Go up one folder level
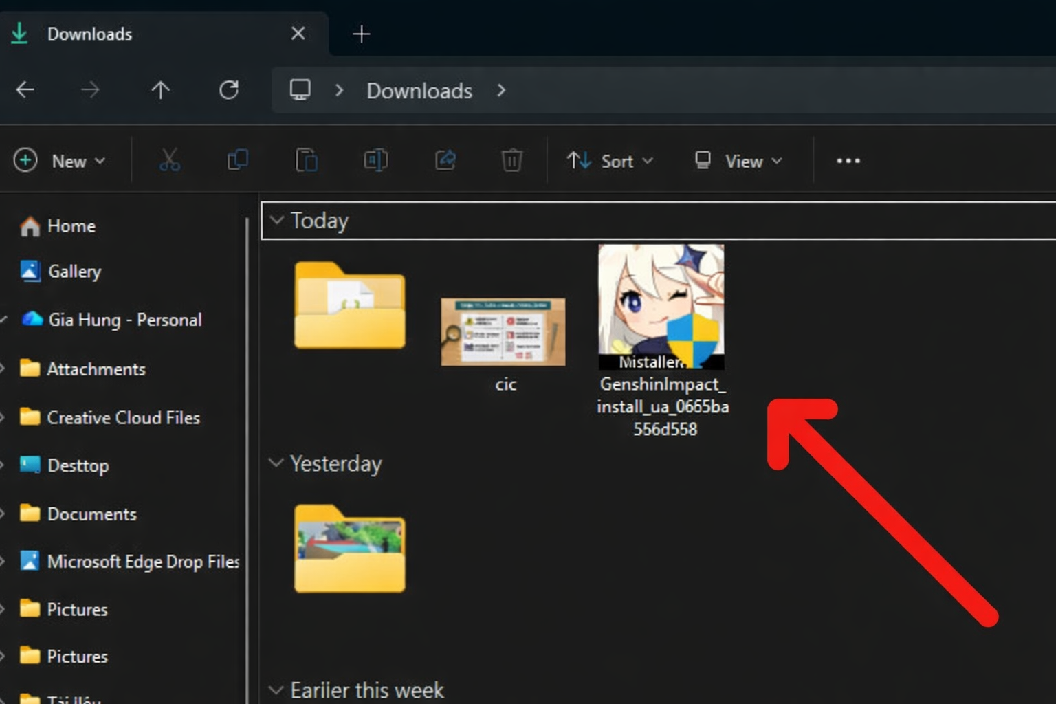This screenshot has width=1056, height=704. click(x=160, y=90)
